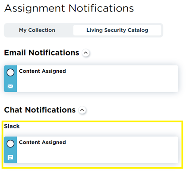Collapse the Chat Notifications section chevron
Screen dimensions: 187x173
(x=82, y=110)
